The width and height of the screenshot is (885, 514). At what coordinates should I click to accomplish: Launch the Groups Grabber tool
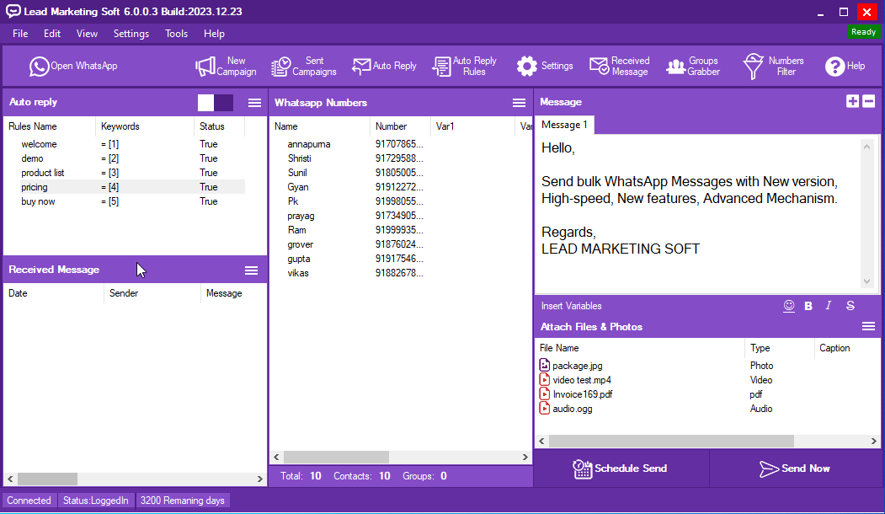(693, 66)
